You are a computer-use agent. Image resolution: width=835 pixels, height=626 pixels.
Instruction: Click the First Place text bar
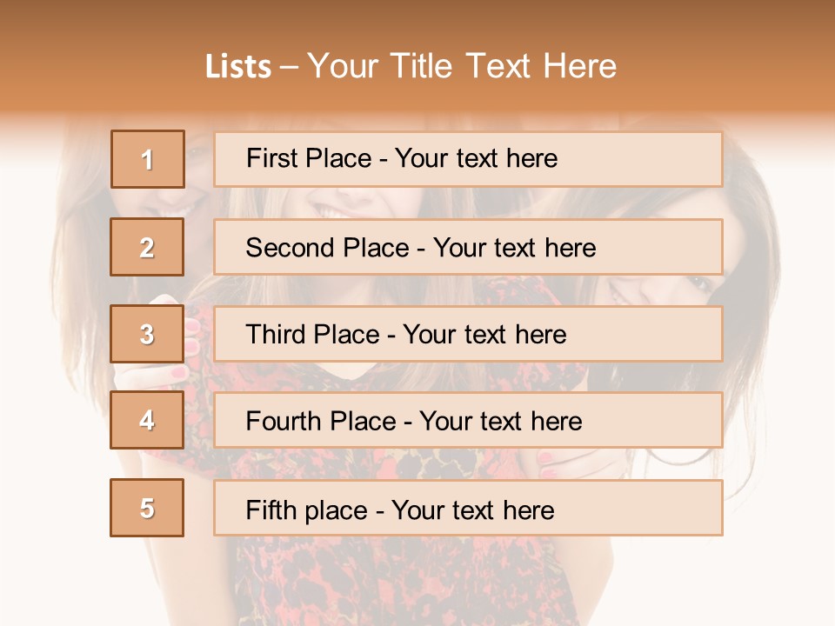468,159
